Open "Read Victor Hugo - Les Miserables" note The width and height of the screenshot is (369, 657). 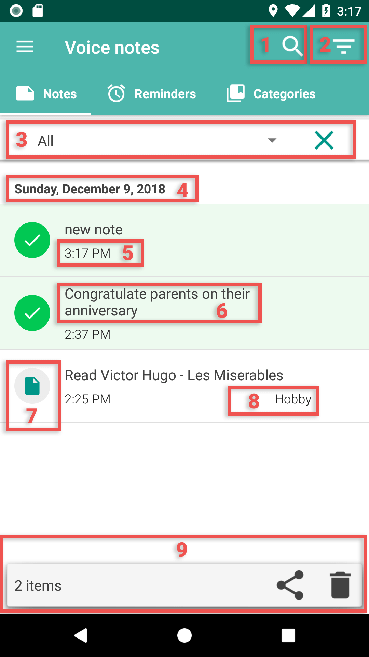tap(174, 376)
